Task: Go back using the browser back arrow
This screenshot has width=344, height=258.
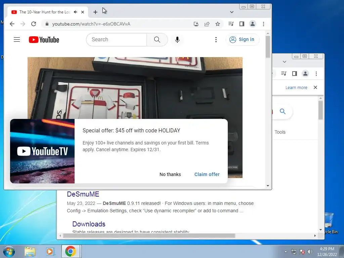Action: tap(12, 24)
